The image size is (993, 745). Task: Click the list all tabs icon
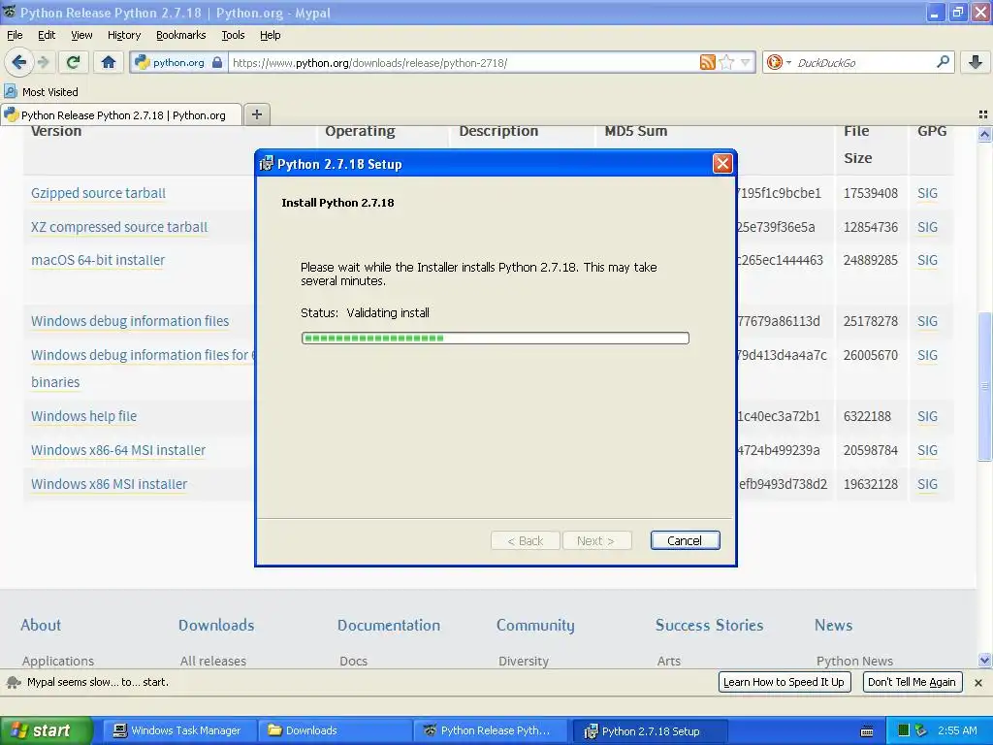[x=983, y=114]
